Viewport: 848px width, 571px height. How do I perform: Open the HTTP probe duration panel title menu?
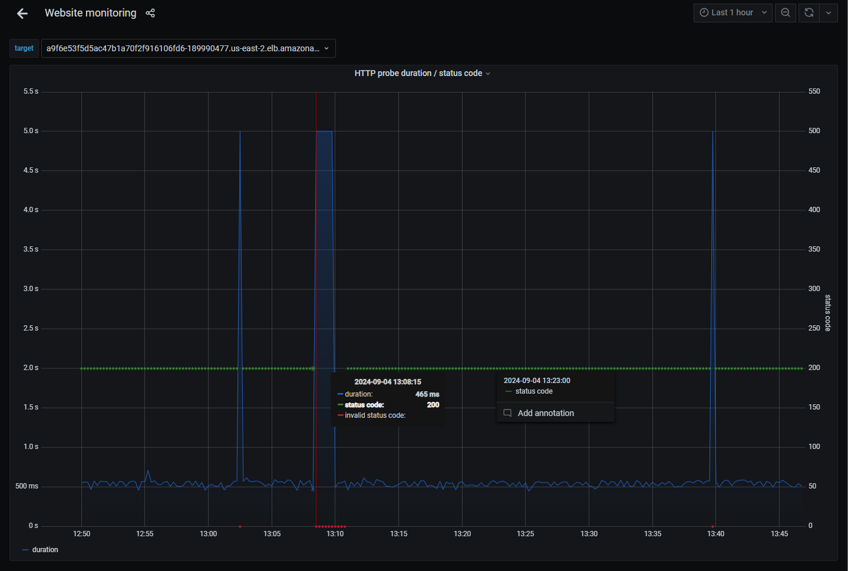coord(487,73)
